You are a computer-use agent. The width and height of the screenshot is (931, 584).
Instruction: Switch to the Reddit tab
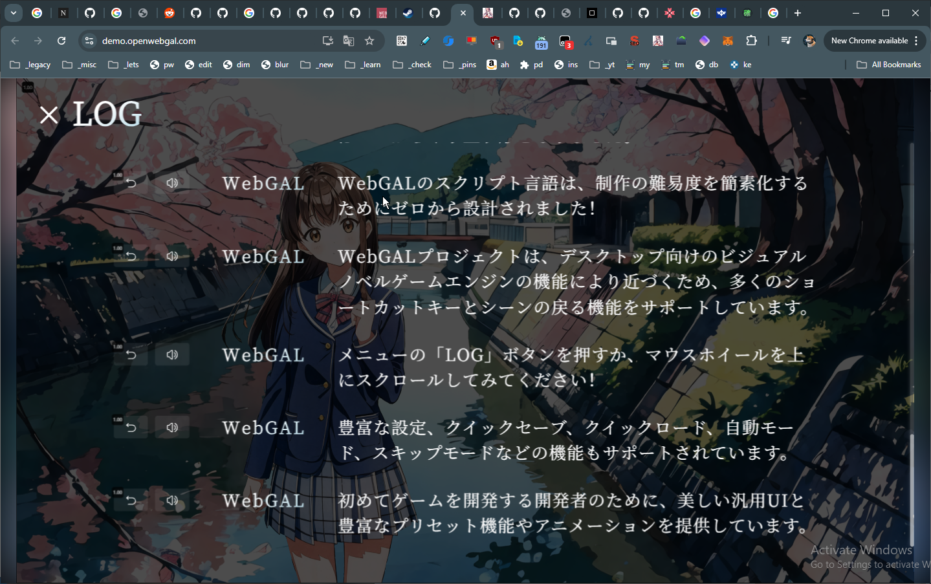click(170, 13)
